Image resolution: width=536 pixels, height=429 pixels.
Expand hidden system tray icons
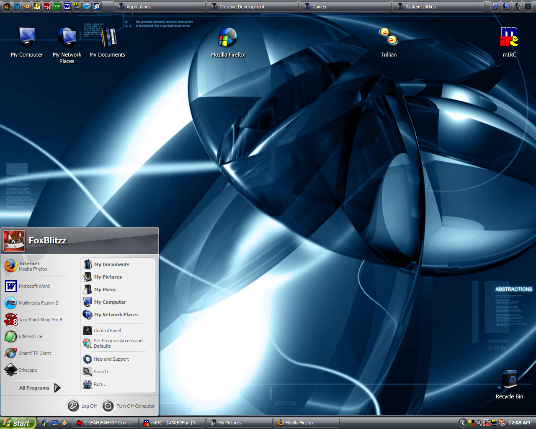[463, 423]
